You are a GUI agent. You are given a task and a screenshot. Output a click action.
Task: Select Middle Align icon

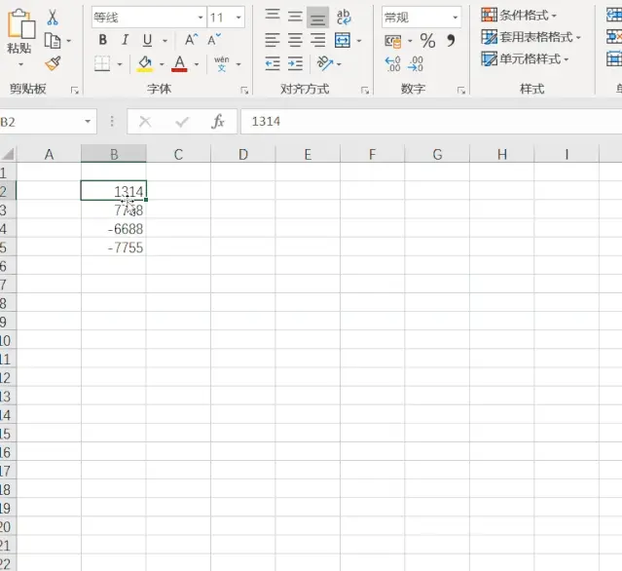(x=295, y=17)
